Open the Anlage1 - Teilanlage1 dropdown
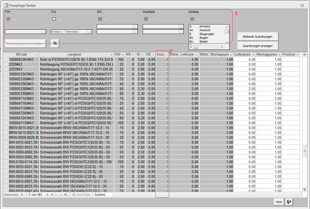Viewport: 310px width, 209px height. click(90, 31)
